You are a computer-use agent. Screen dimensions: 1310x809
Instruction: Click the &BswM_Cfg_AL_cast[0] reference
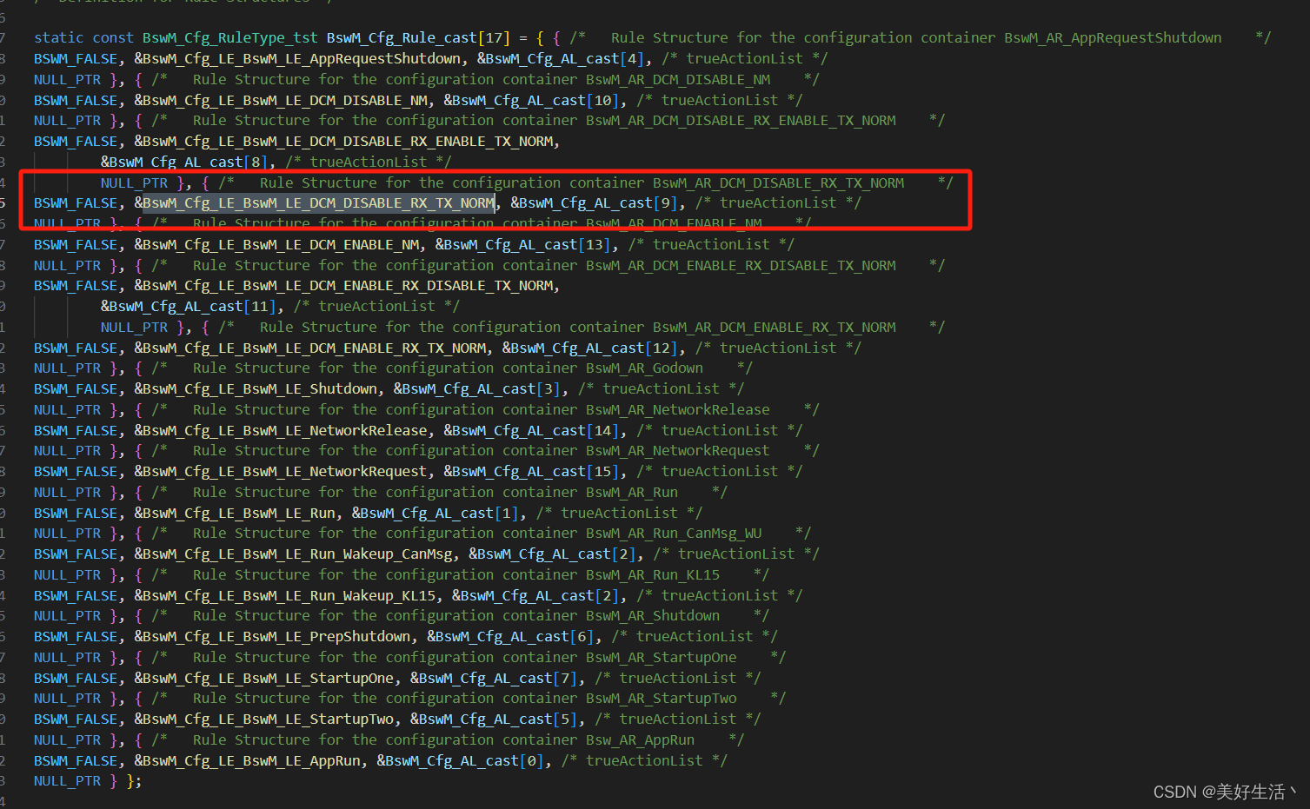[x=461, y=760]
